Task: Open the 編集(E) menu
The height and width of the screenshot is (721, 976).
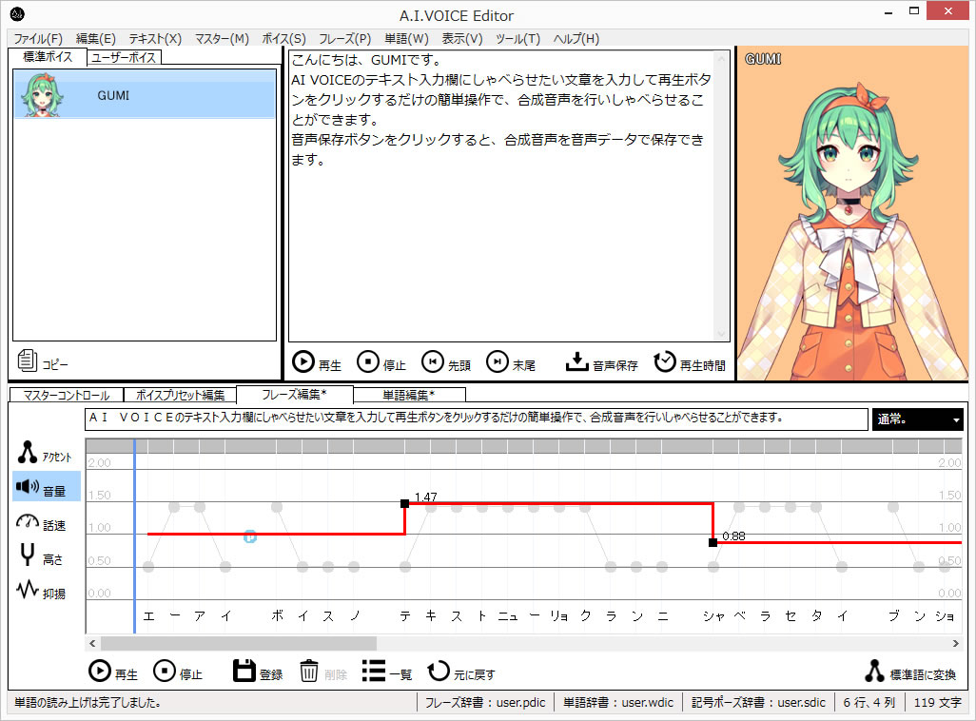Action: (x=95, y=39)
